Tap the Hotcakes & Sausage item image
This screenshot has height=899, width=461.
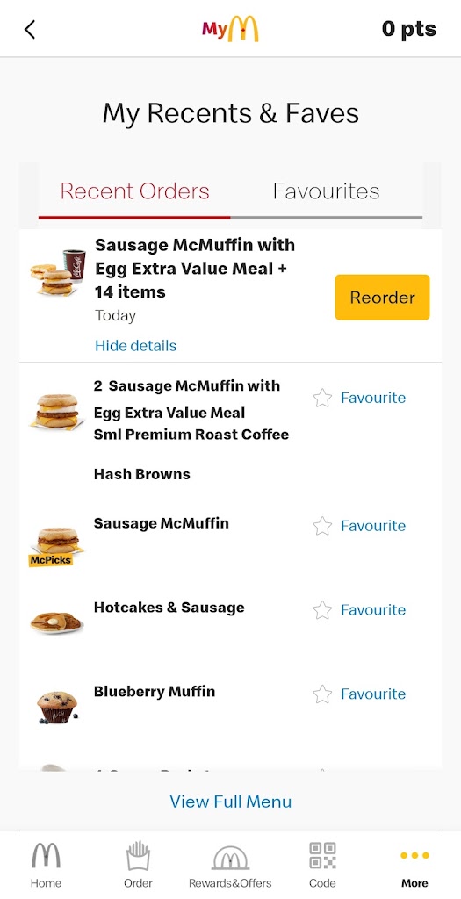click(x=56, y=622)
